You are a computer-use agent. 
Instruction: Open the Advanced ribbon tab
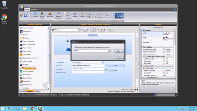pyautogui.click(x=34, y=10)
